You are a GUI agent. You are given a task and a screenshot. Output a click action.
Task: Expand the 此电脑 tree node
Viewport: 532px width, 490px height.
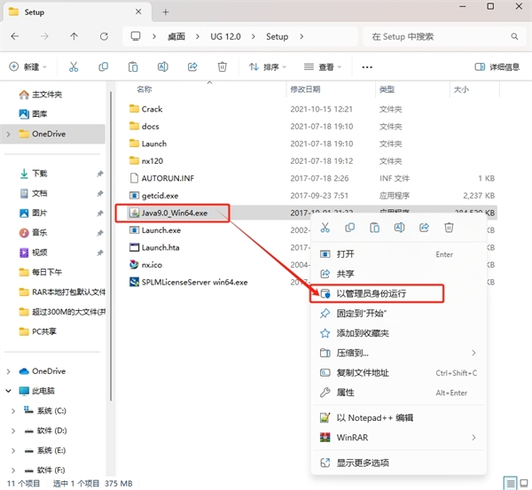coord(9,391)
